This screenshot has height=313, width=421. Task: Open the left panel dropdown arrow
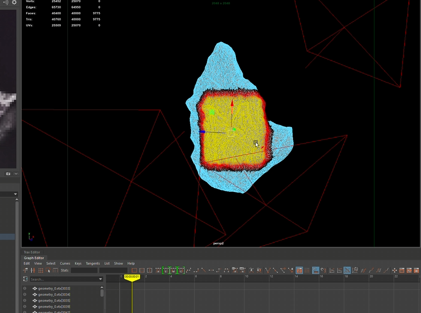pyautogui.click(x=15, y=194)
